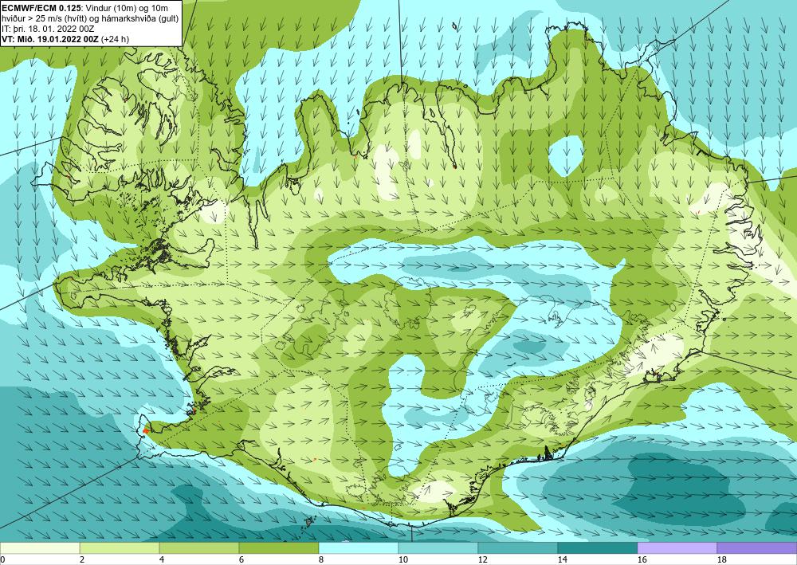The width and height of the screenshot is (797, 565).
Task: Click the scale label "4"
Action: pos(162,560)
